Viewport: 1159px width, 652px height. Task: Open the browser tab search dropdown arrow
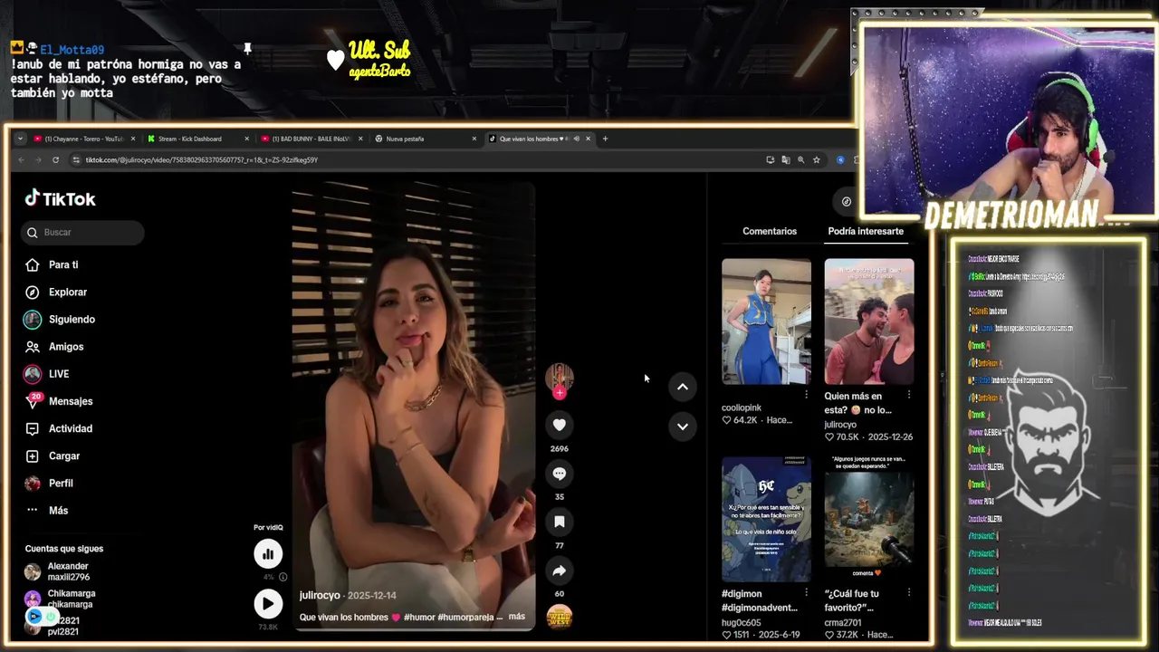pyautogui.click(x=20, y=139)
